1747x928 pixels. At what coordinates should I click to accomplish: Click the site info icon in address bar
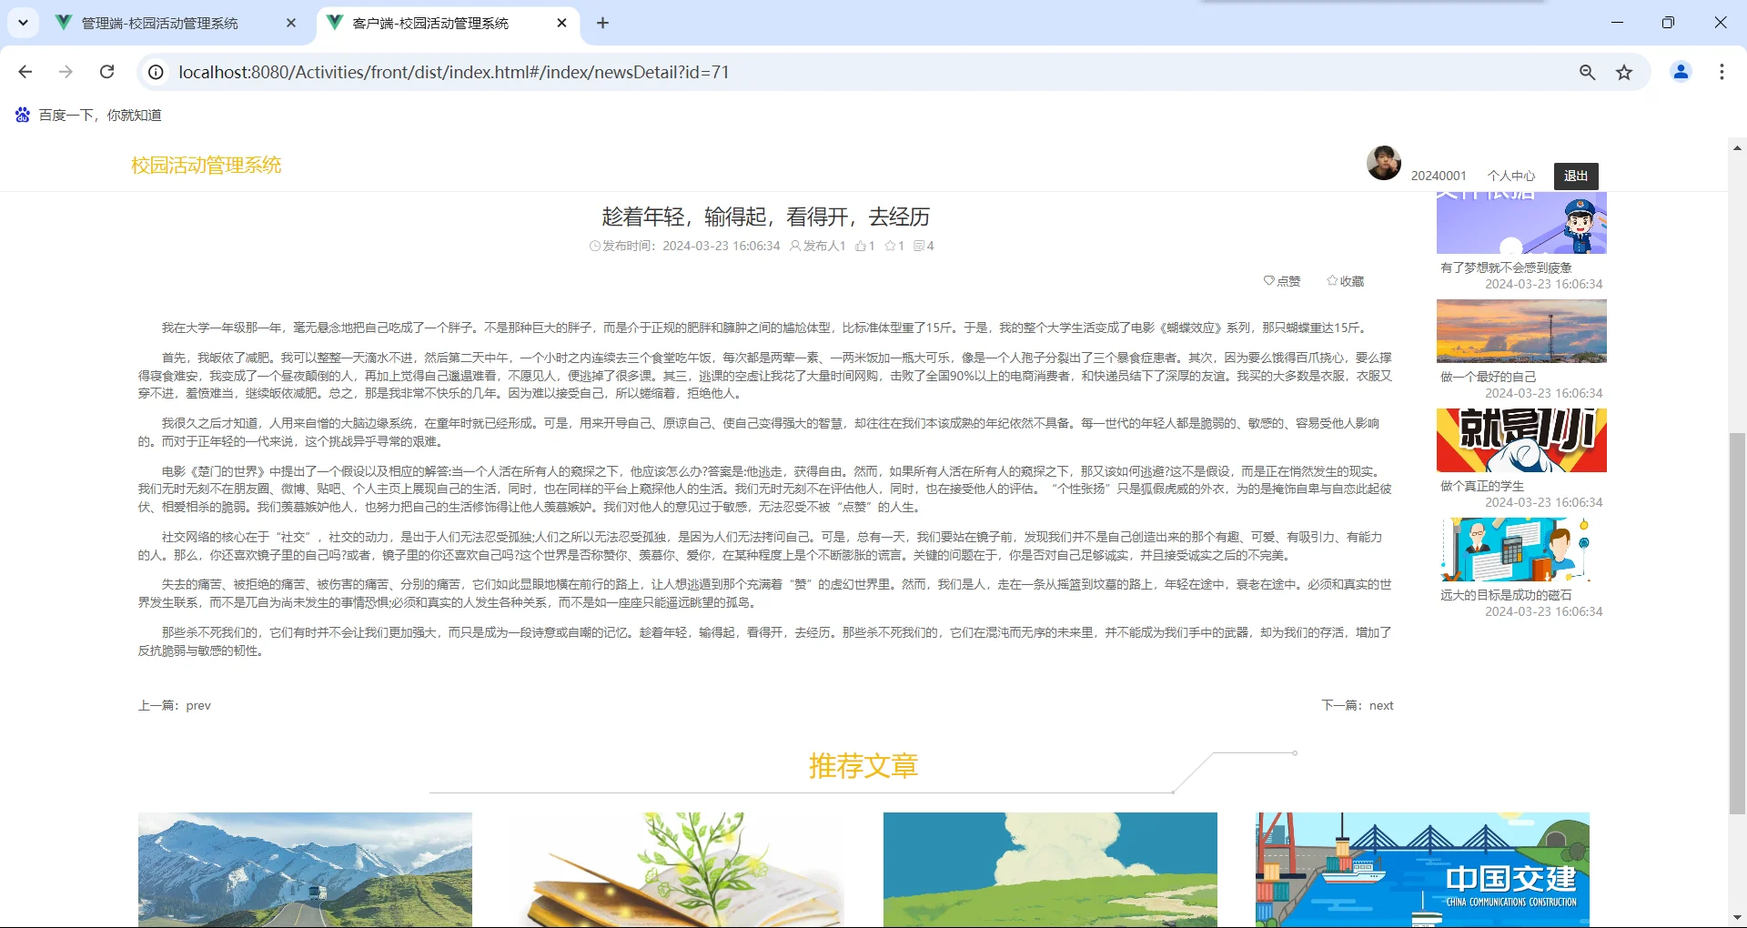(x=156, y=72)
